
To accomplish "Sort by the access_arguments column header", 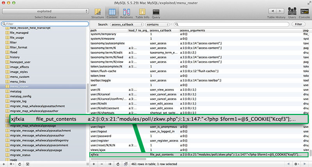I will click(x=241, y=30).
